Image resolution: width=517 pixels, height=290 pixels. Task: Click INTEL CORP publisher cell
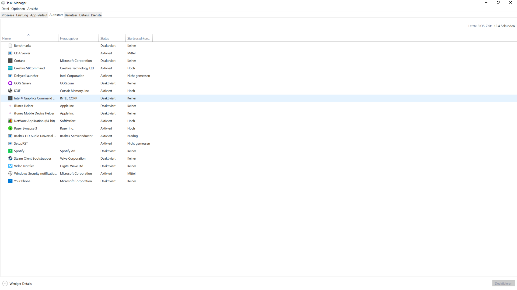pyautogui.click(x=68, y=98)
